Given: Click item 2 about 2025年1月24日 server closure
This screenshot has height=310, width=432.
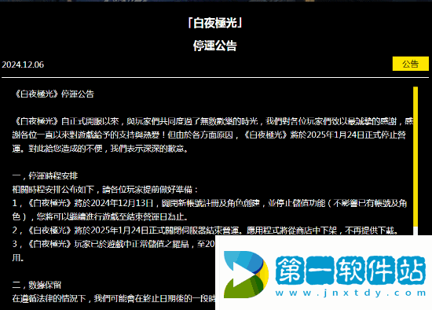Looking at the screenshot, I should [x=206, y=231].
